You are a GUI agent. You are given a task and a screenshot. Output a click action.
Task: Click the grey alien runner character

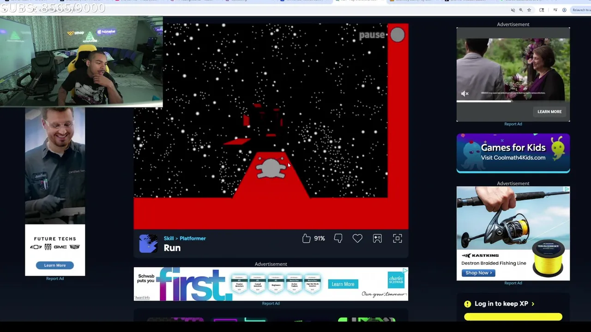271,168
